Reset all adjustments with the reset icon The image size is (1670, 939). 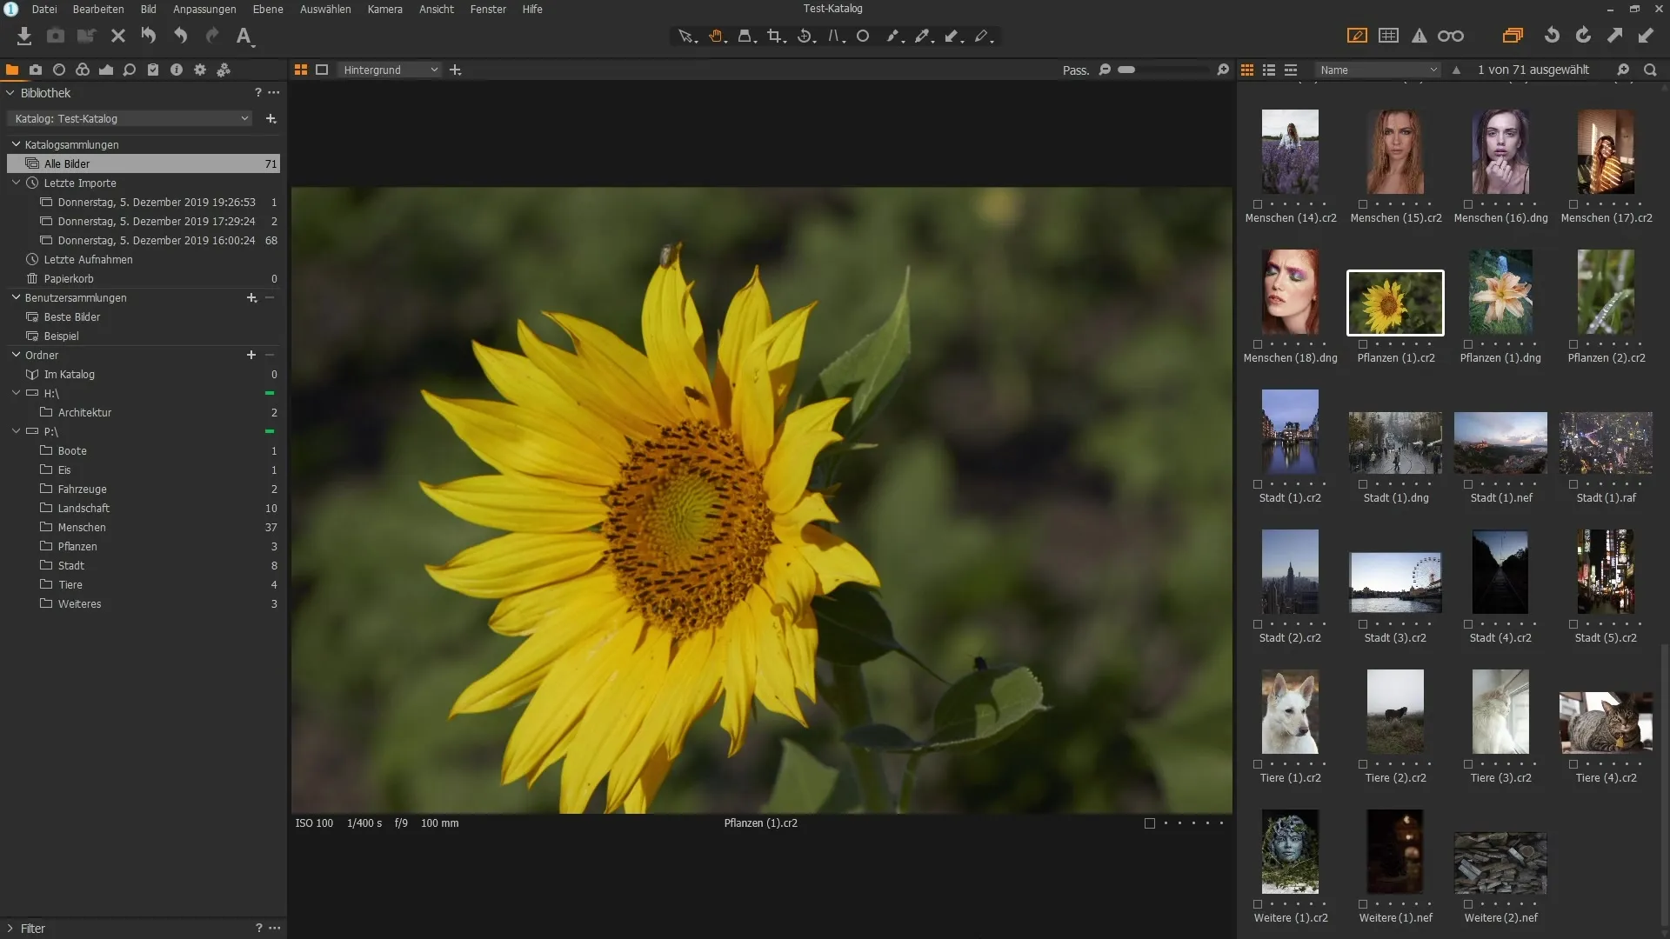[x=149, y=36]
